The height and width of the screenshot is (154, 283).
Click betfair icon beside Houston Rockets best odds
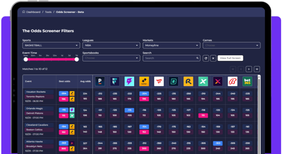(72, 93)
